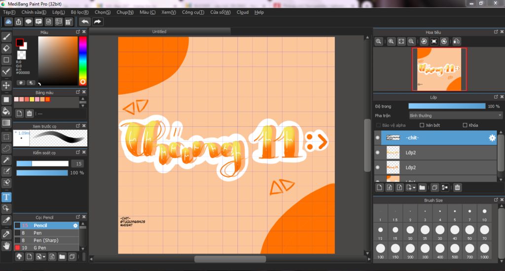Choose brush size 1000 preset
Image resolution: width=505 pixels, height=271 pixels.
click(x=484, y=250)
